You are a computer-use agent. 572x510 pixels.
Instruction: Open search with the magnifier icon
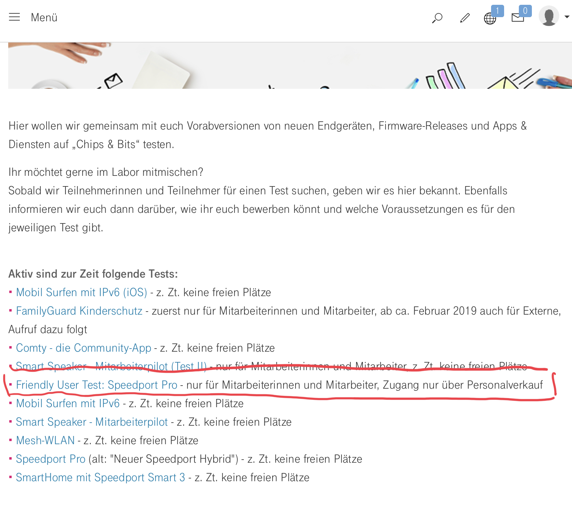[437, 18]
